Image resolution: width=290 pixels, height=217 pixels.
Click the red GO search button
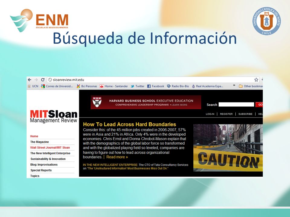click(x=259, y=105)
